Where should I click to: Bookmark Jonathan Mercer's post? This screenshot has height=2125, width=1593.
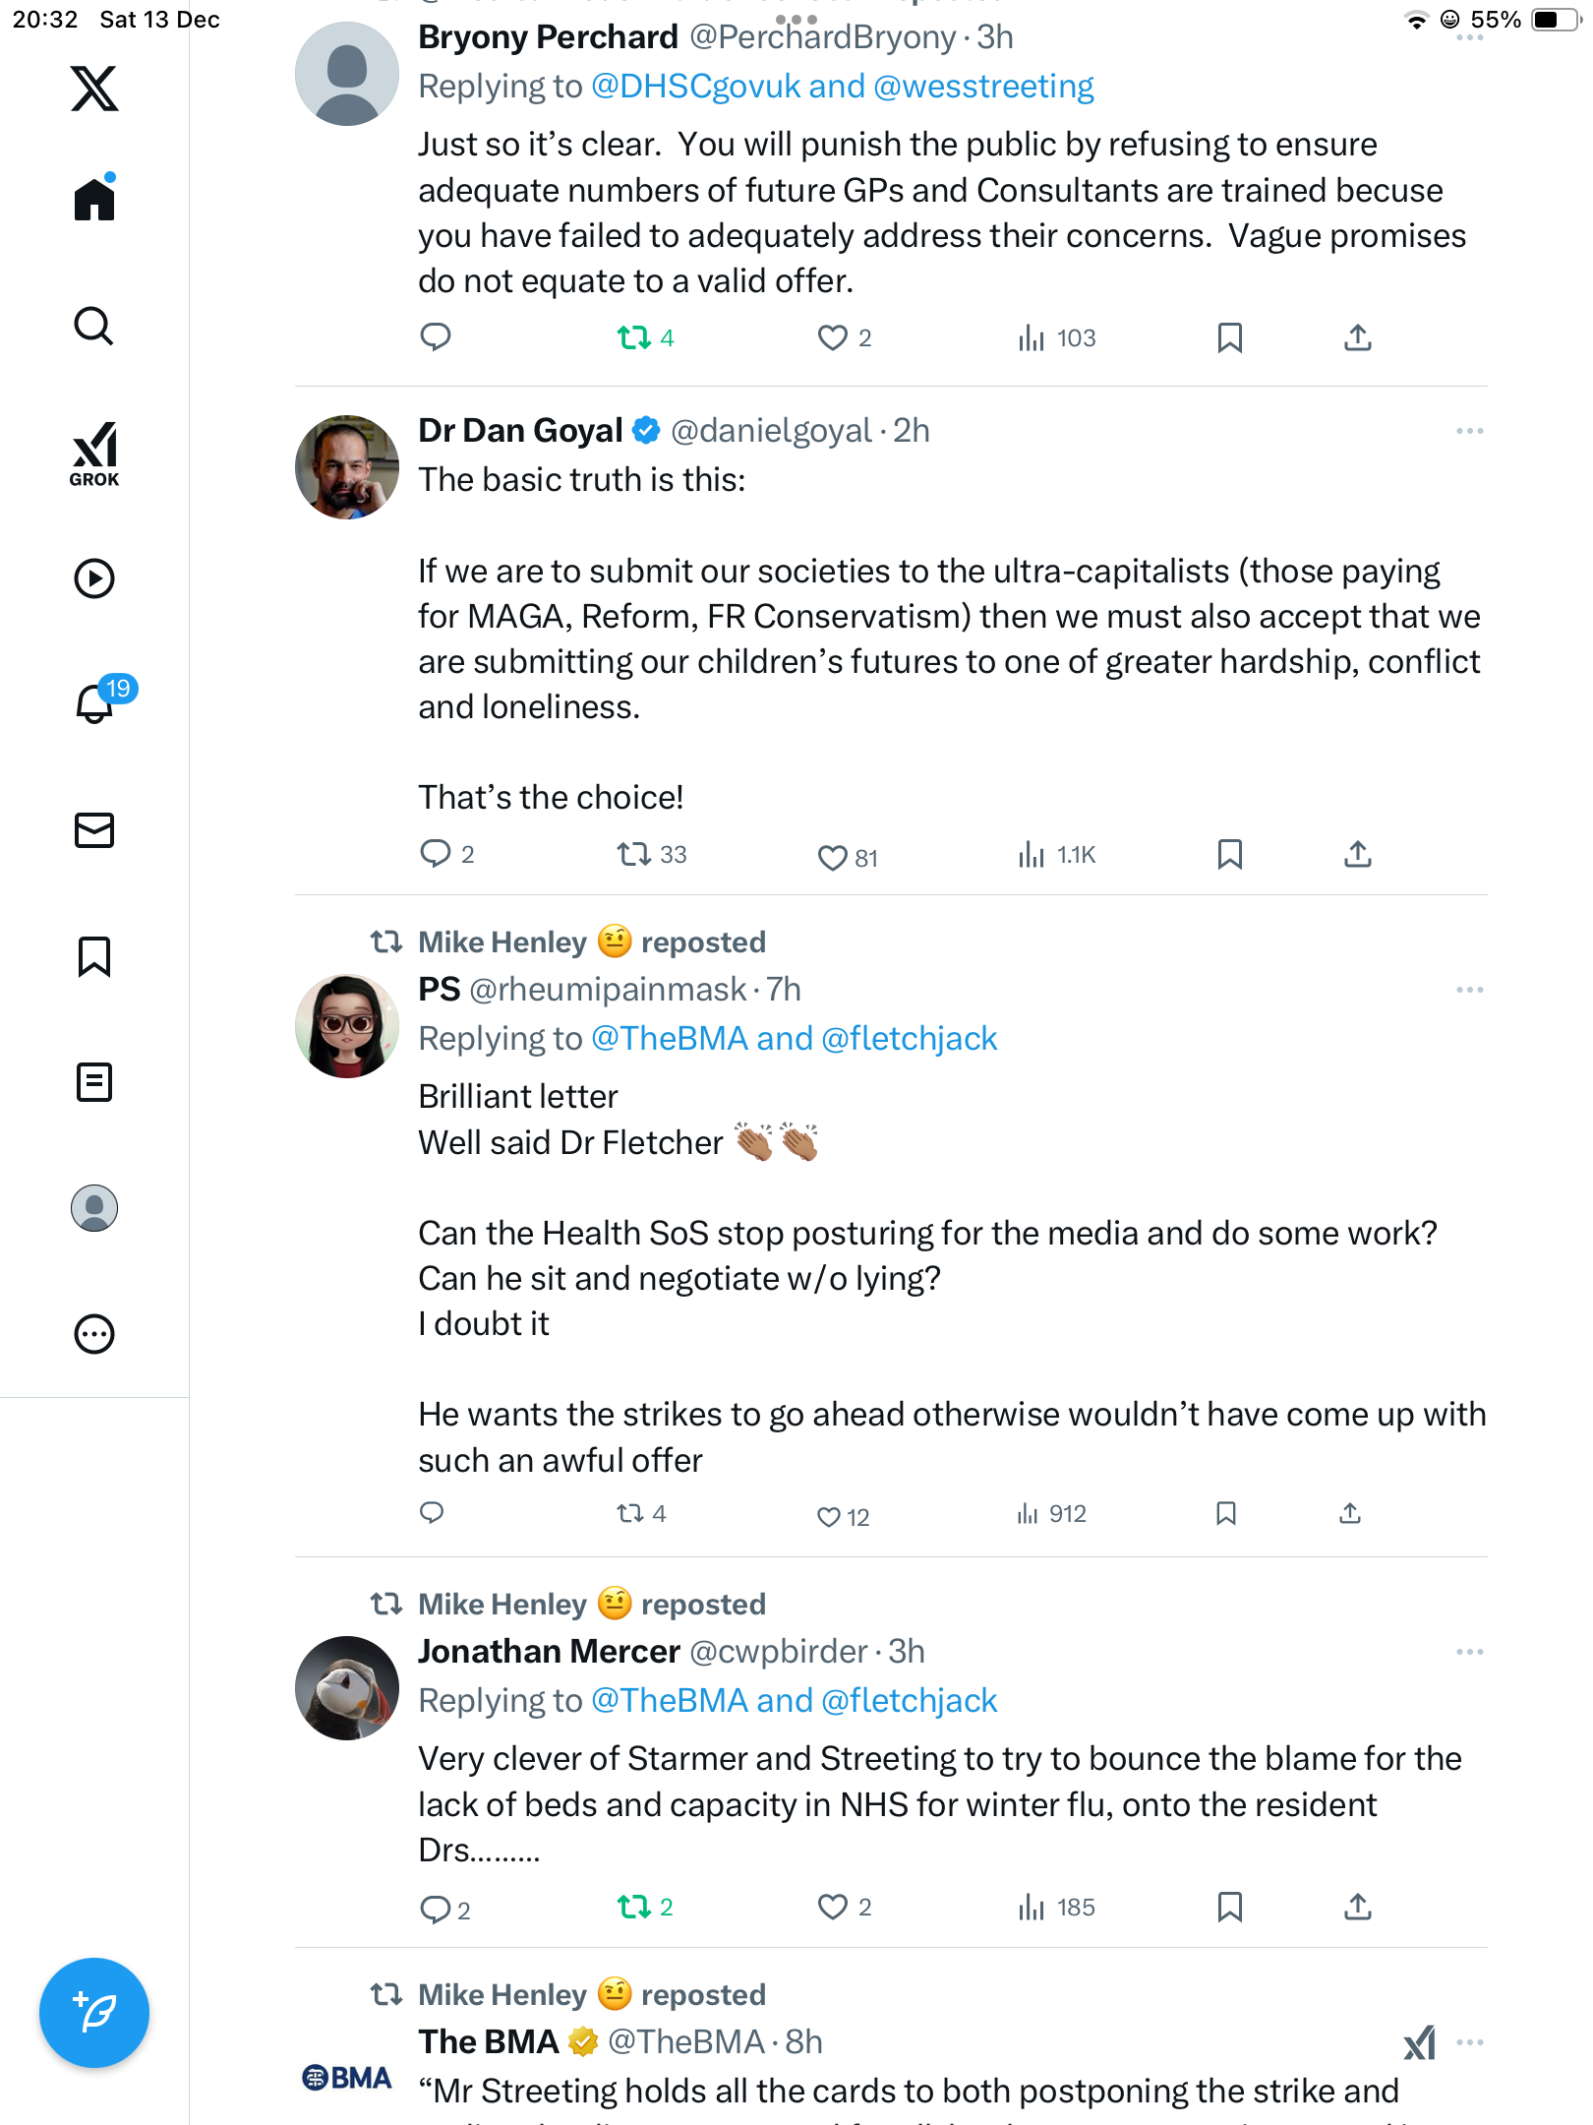[1229, 1907]
